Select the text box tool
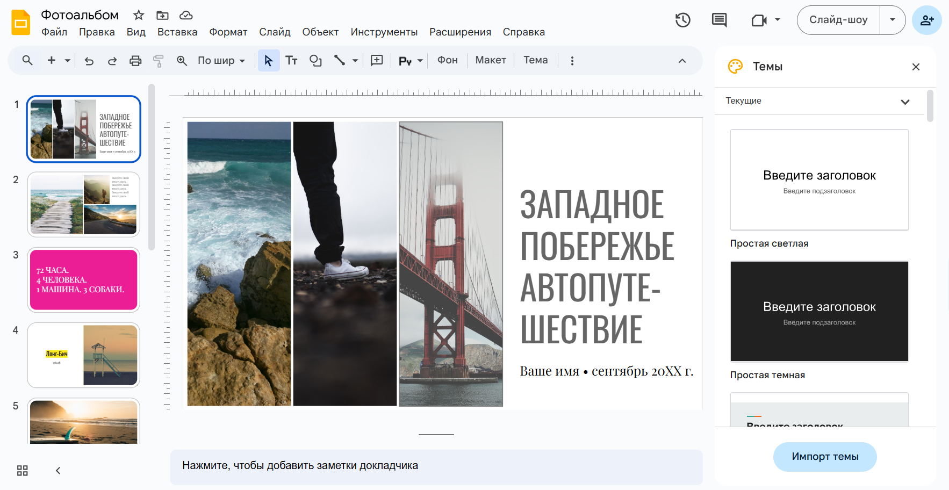Screen dimensions: 949x490 (291, 61)
